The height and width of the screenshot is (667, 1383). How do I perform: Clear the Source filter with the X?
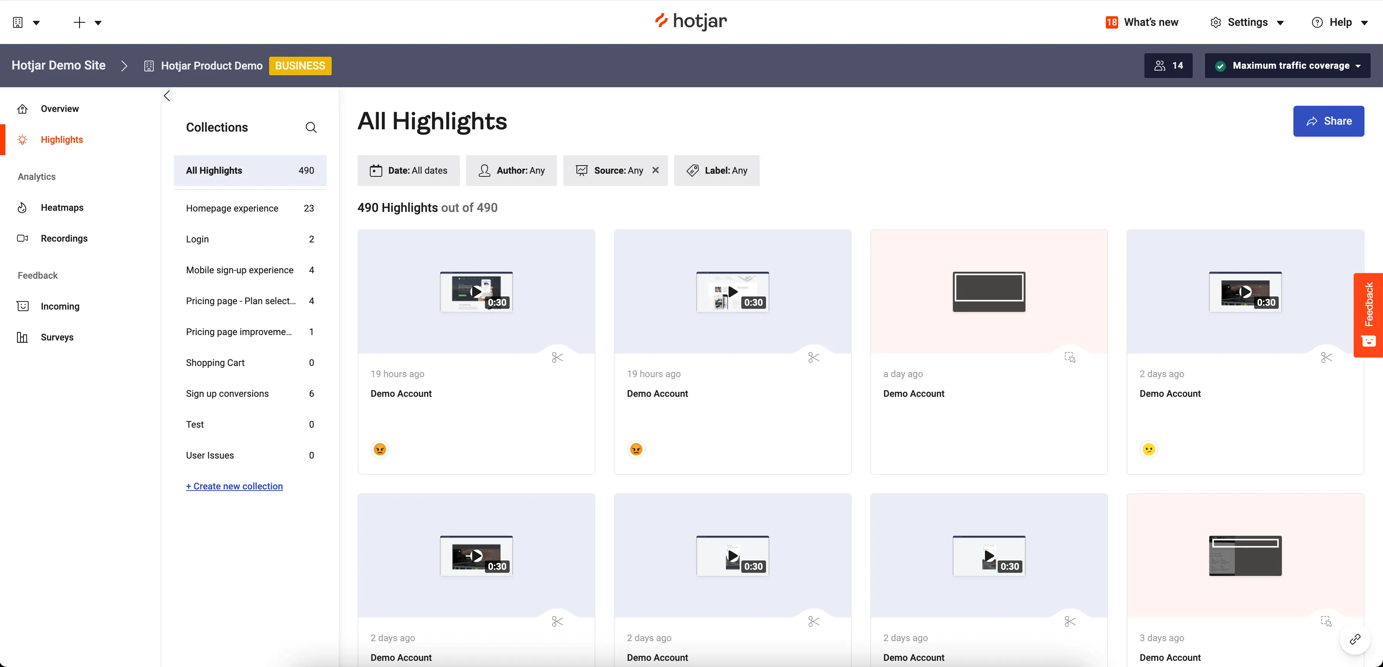(656, 170)
